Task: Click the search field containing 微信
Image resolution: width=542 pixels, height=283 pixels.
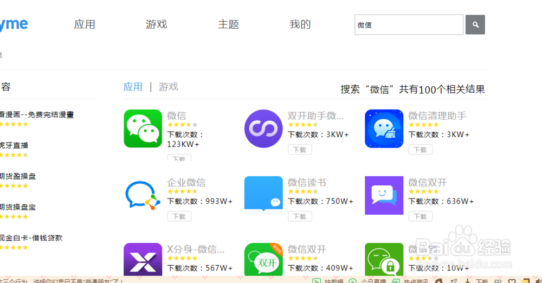Action: click(x=409, y=24)
